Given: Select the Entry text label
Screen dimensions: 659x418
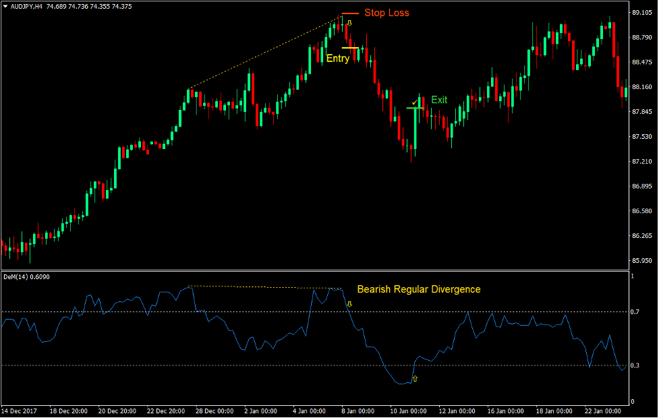Looking at the screenshot, I should tap(337, 58).
